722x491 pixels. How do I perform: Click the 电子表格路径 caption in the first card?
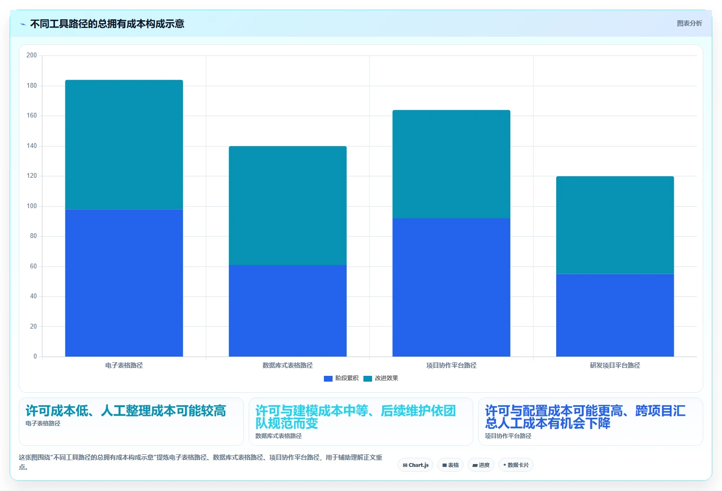pyautogui.click(x=43, y=424)
